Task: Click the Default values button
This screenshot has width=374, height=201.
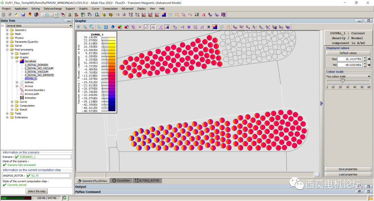Action: (348, 53)
